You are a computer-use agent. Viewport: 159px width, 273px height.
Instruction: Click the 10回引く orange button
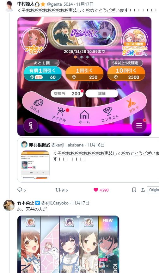click(126, 74)
